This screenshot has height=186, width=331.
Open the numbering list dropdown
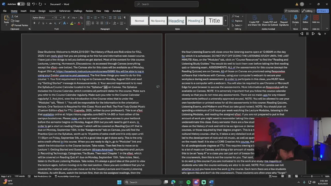99,18
